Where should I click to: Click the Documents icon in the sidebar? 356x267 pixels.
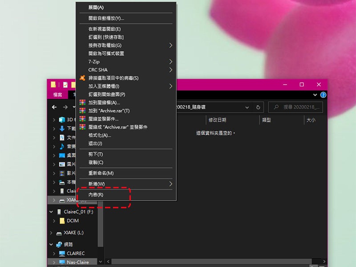(x=62, y=138)
